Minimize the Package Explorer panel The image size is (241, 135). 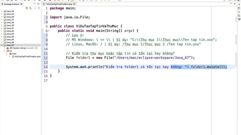[35, 4]
